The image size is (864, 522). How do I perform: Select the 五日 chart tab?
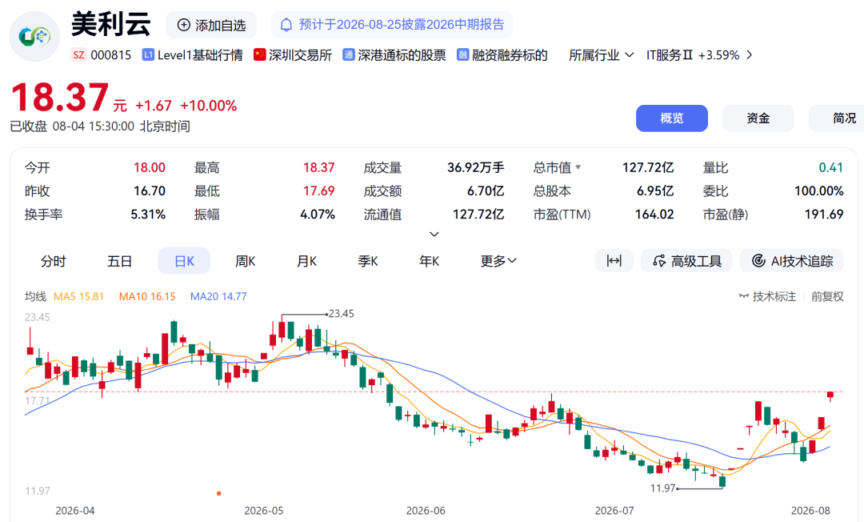(x=119, y=261)
